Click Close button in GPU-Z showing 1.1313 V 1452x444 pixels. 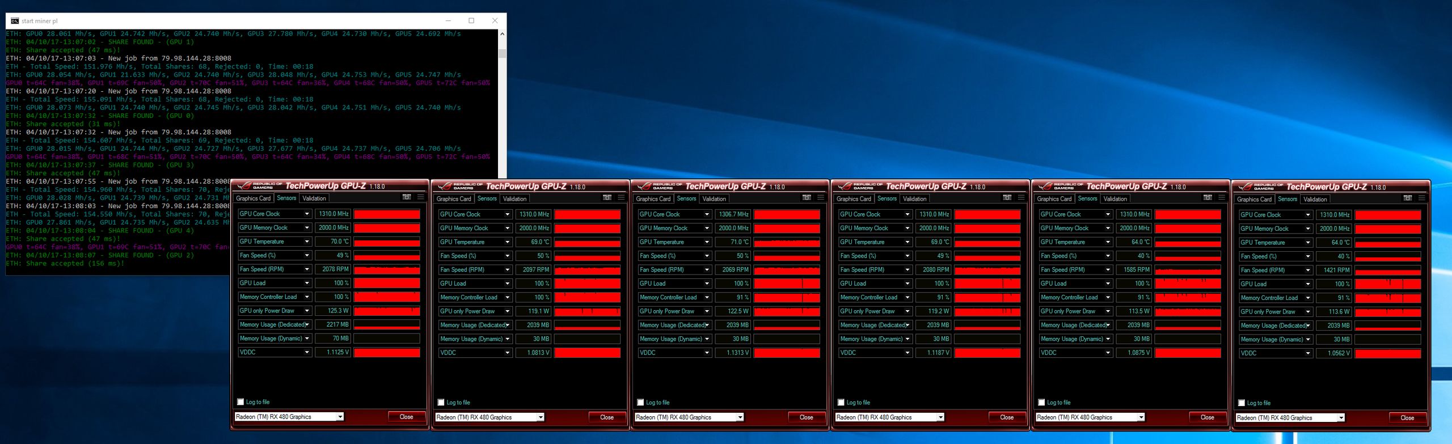807,417
